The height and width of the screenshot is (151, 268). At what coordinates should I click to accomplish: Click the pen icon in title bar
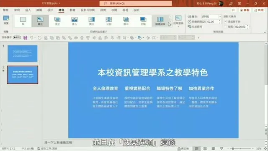[231, 3]
